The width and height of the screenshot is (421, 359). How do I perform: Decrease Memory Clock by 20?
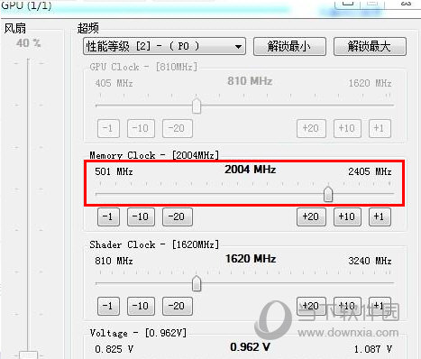pyautogui.click(x=177, y=216)
